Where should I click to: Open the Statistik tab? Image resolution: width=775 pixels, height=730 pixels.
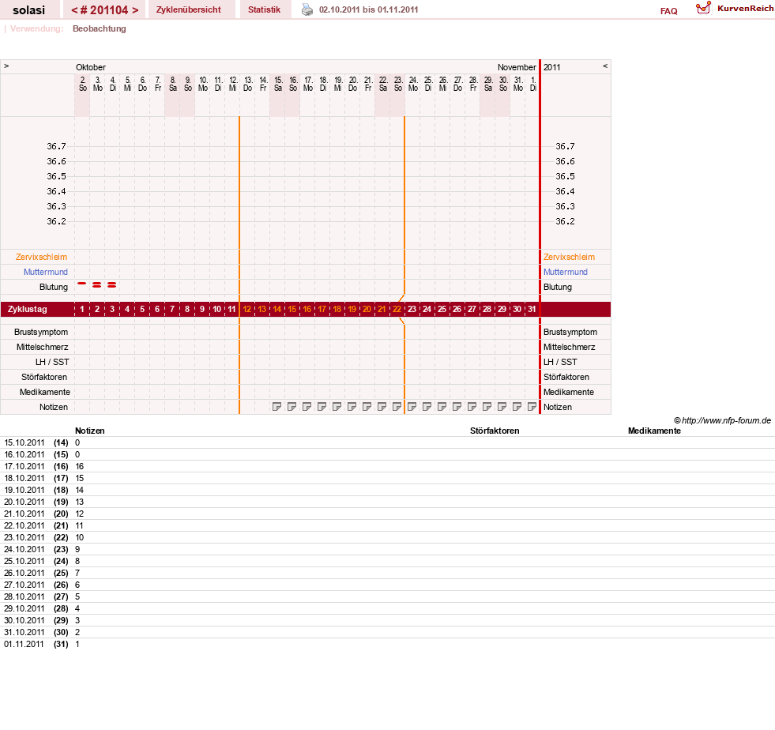click(264, 9)
